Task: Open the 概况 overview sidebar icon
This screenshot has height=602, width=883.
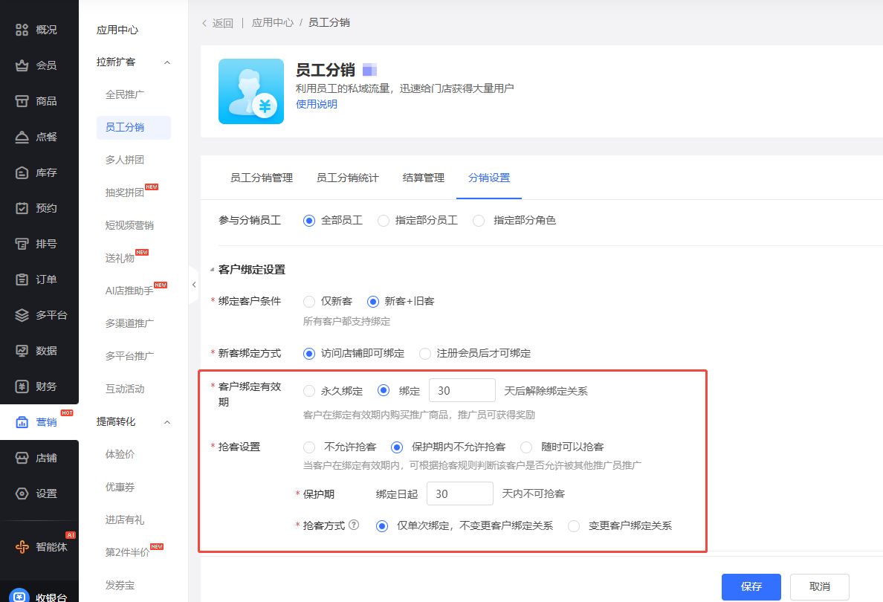Action: [x=22, y=30]
